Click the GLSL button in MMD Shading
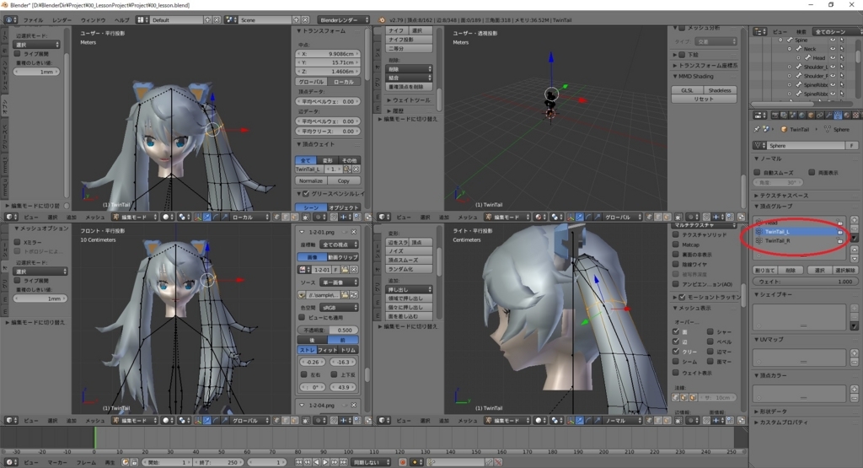Screen dimensions: 863x468 click(687, 90)
